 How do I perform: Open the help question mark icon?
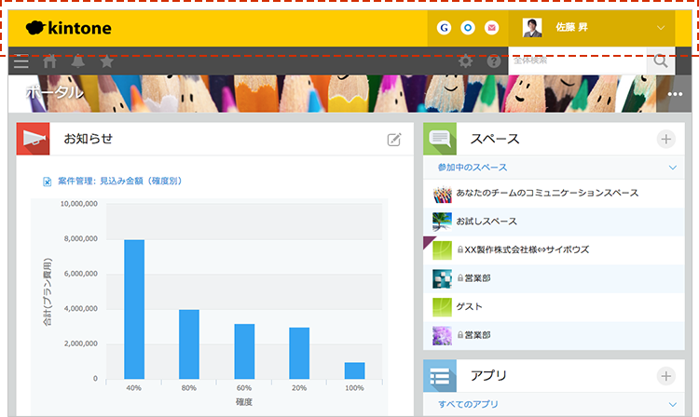point(494,62)
